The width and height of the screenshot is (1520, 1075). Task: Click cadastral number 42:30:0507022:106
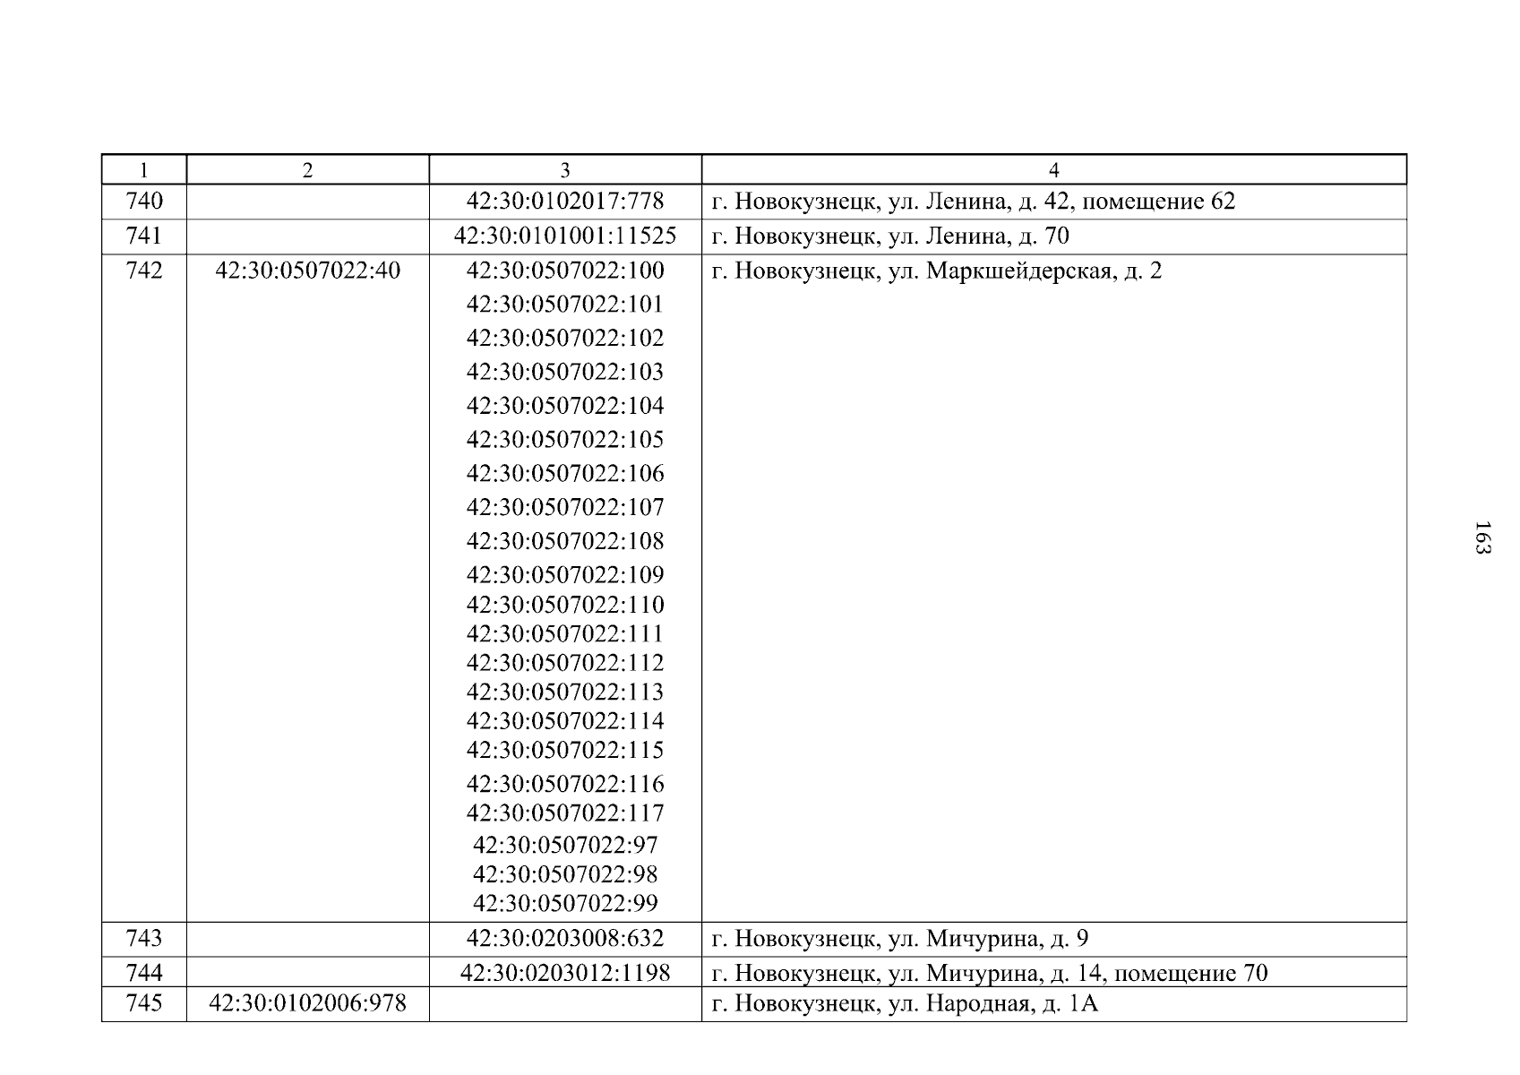point(565,474)
